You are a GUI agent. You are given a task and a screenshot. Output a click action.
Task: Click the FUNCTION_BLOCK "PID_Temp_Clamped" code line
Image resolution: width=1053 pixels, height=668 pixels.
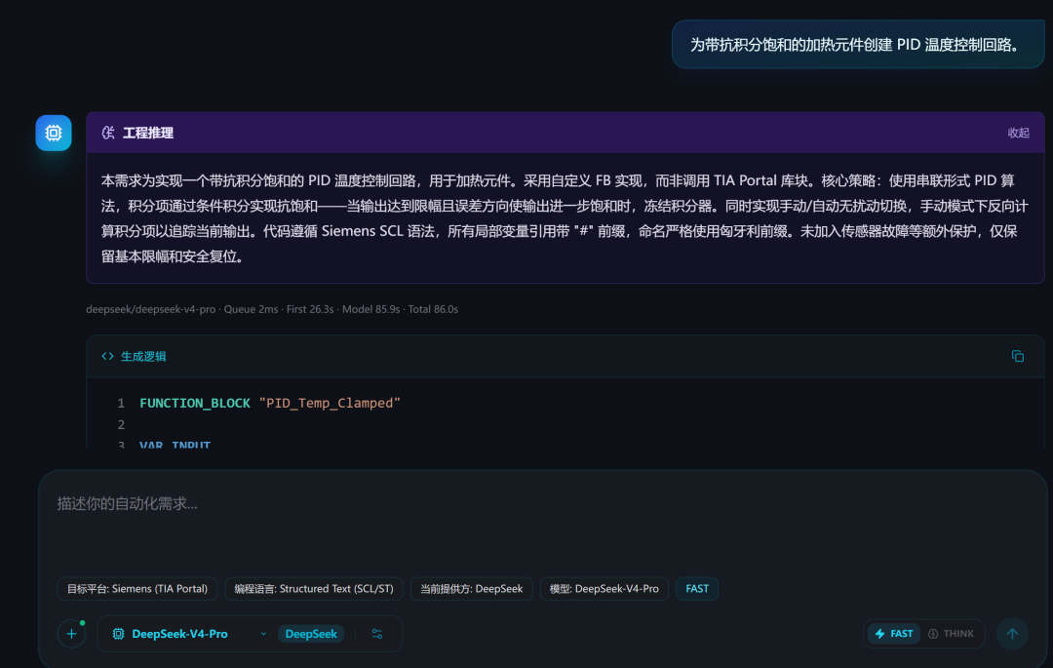coord(270,403)
